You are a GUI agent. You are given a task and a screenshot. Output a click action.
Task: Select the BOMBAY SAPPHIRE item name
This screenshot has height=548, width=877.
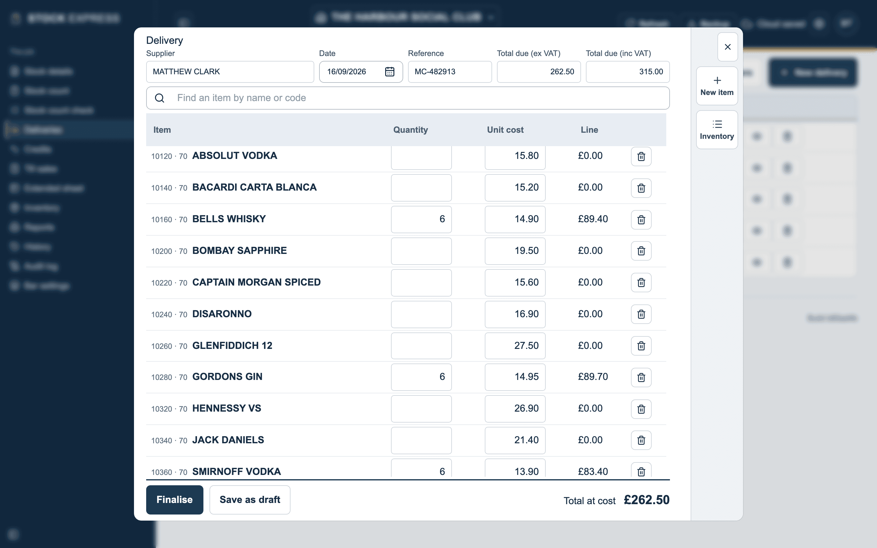tap(239, 251)
